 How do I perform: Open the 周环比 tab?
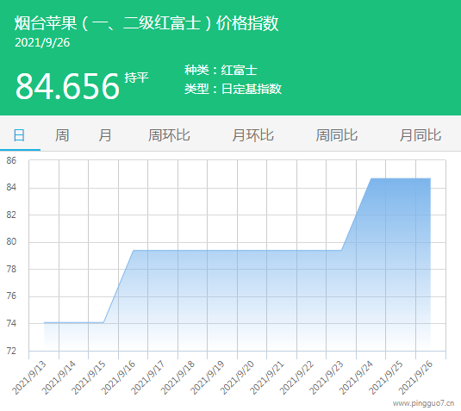(x=169, y=135)
